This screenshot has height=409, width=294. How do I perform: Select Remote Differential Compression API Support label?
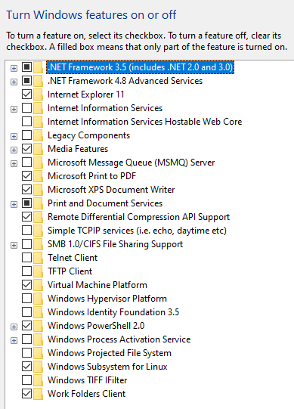138,217
